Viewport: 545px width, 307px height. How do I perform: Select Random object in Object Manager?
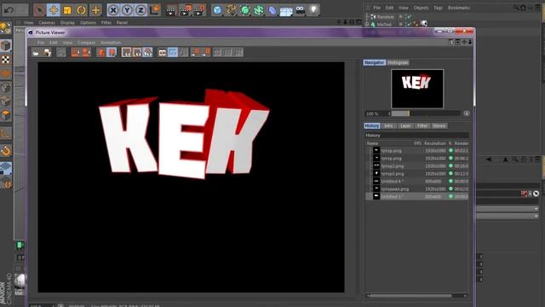click(386, 17)
